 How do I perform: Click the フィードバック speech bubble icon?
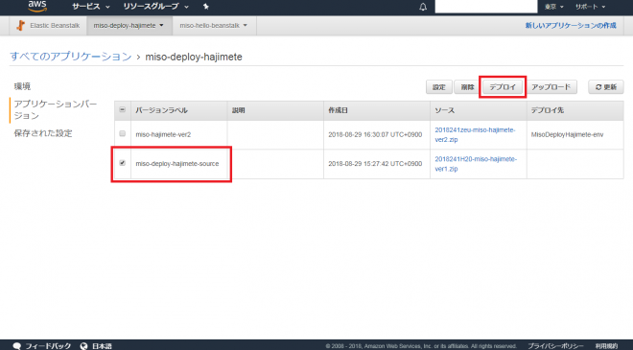(x=17, y=346)
